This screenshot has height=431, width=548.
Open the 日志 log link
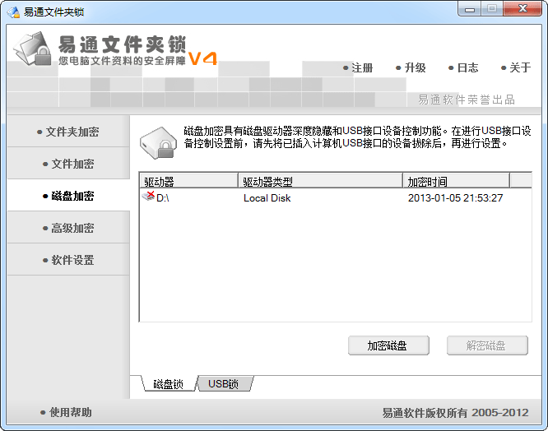pos(463,67)
